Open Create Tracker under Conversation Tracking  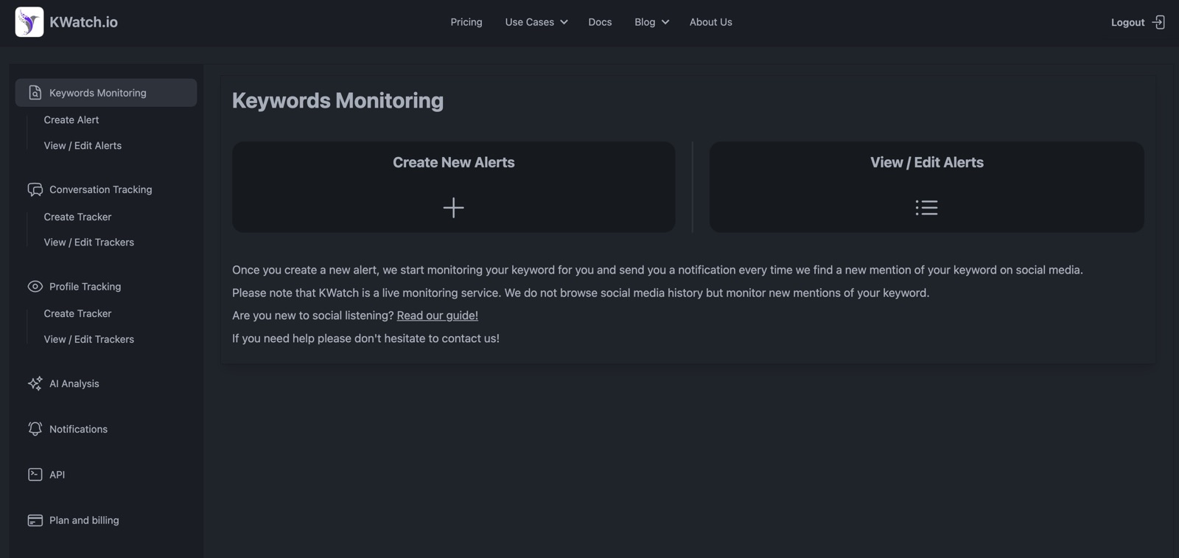point(77,217)
